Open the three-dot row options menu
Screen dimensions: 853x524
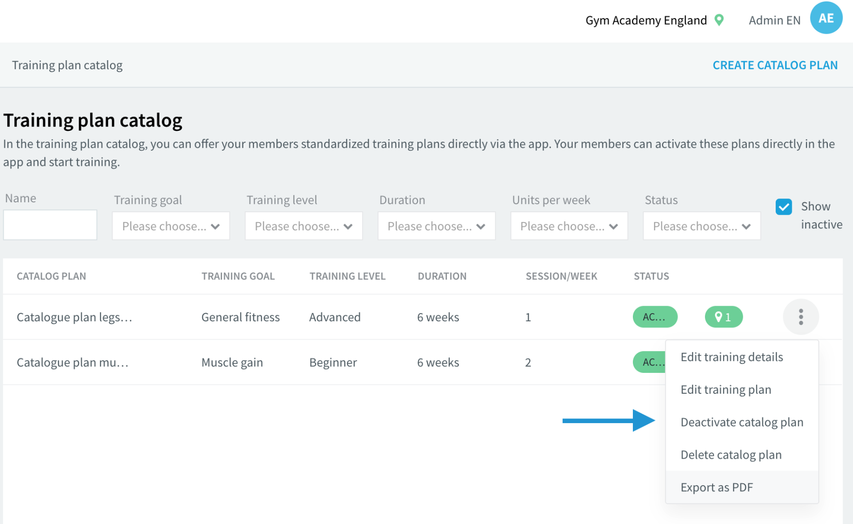point(800,317)
